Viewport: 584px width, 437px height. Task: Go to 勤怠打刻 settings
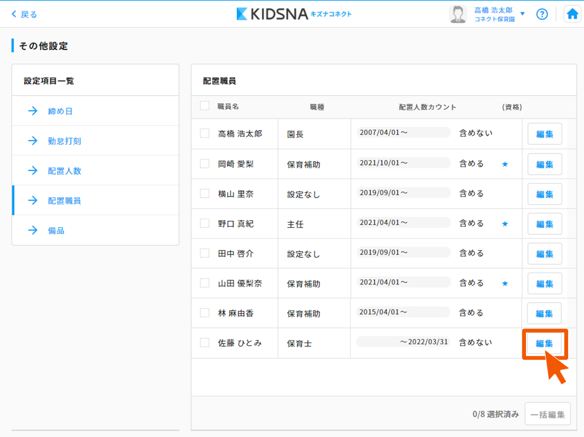[64, 141]
